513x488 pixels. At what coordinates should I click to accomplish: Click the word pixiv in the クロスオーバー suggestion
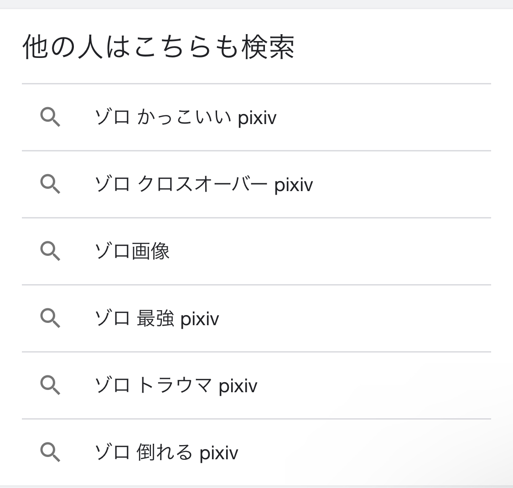(x=294, y=185)
